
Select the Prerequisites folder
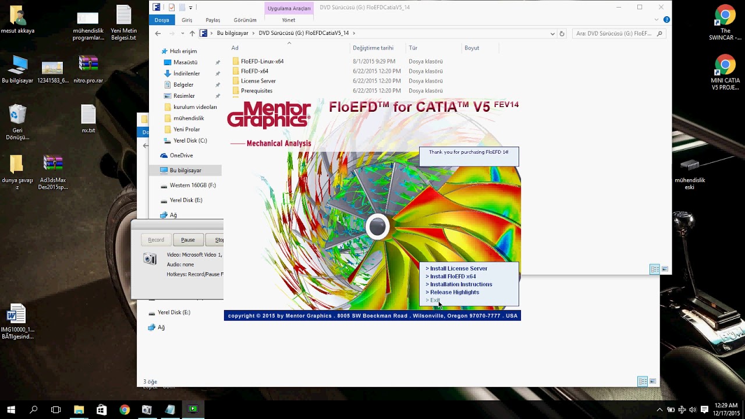tap(256, 91)
